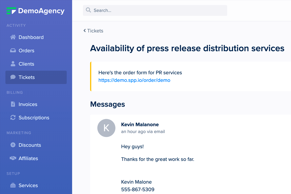
Task: Click the Discounts badge icon
Action: 13,145
